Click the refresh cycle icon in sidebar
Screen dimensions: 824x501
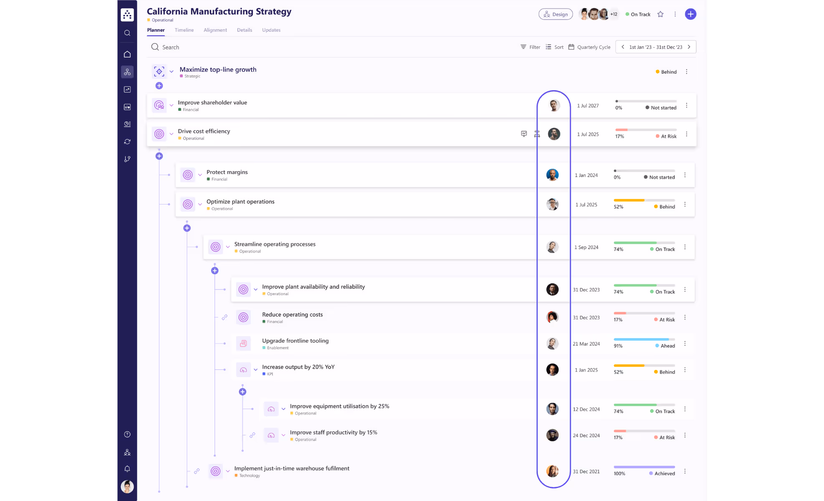(x=127, y=142)
